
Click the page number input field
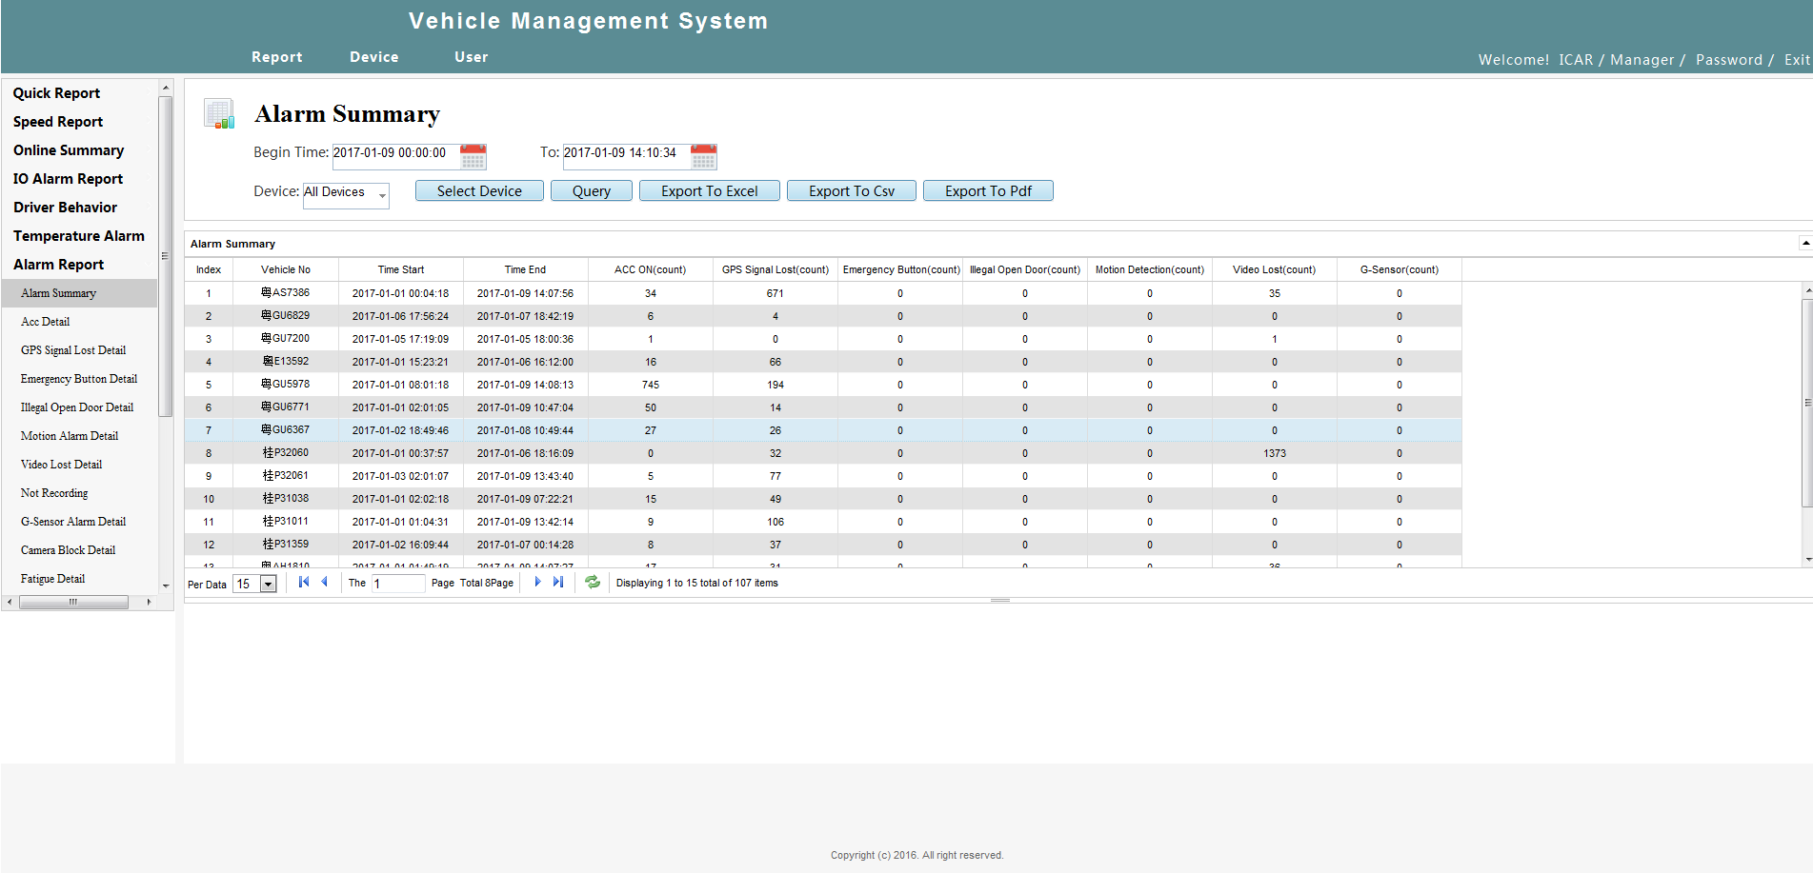[398, 584]
